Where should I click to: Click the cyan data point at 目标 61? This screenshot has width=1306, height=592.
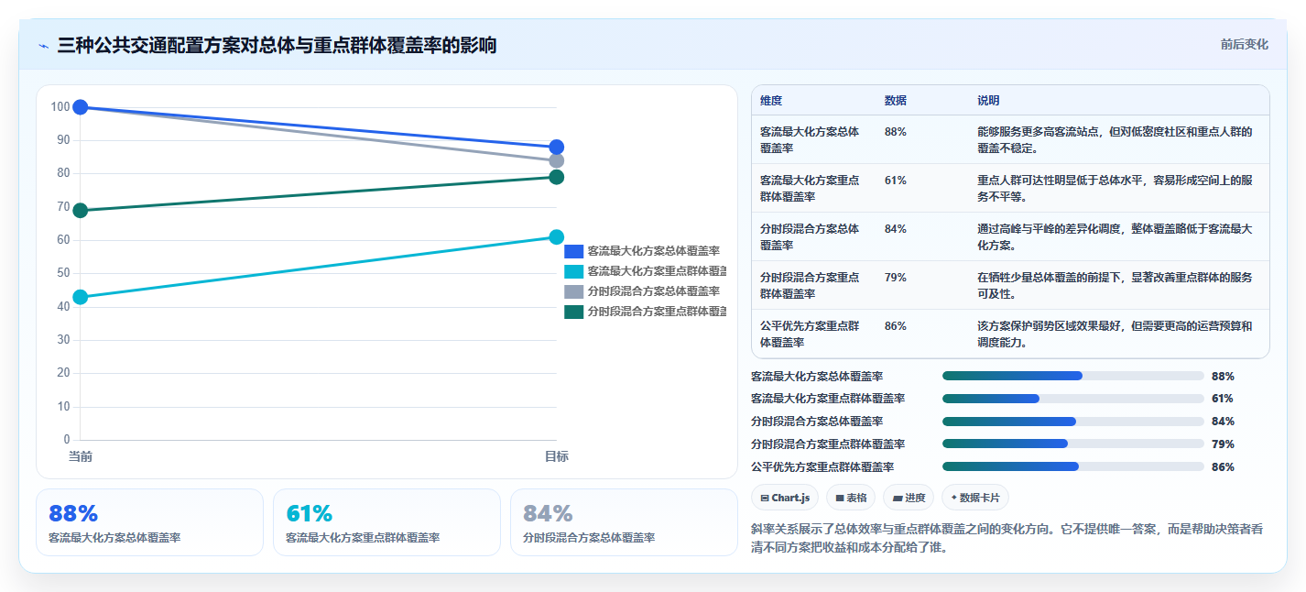coord(557,237)
